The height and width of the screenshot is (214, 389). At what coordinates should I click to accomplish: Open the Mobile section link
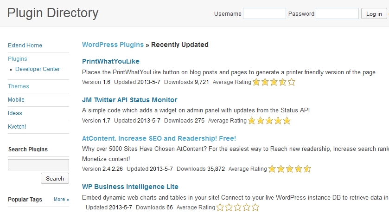coord(16,99)
